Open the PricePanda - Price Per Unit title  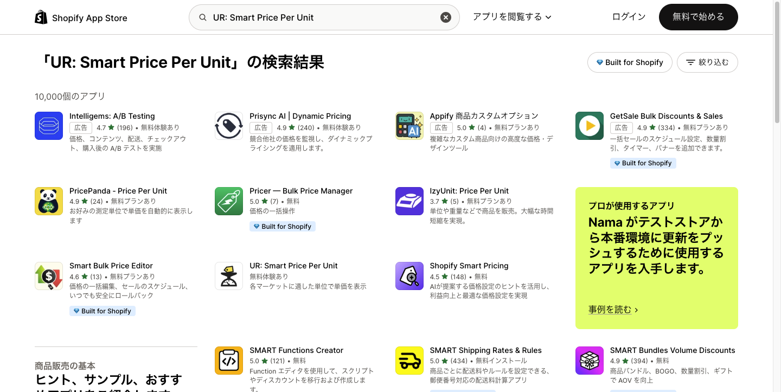tap(118, 191)
